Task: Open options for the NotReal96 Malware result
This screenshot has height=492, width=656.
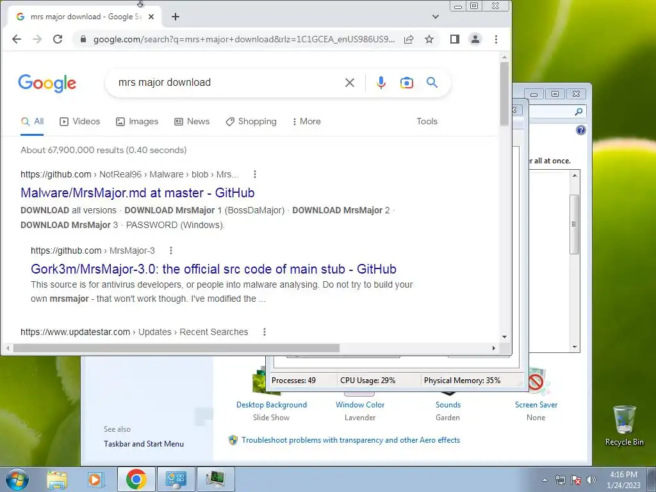Action: click(x=255, y=174)
